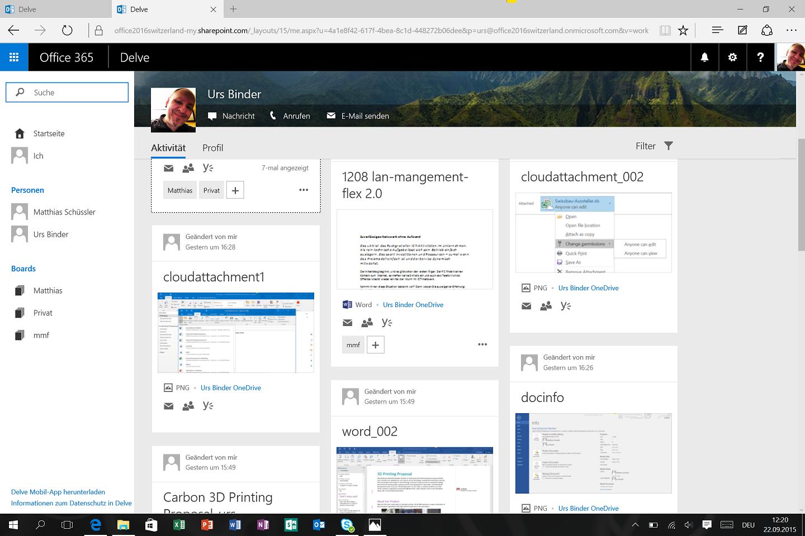Select Urs Binder under Personen
Screen dimensions: 805x536
tap(51, 234)
